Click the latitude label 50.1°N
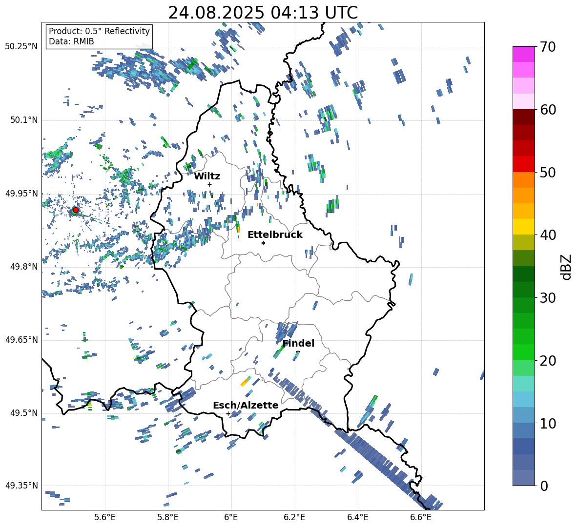 click(x=23, y=120)
